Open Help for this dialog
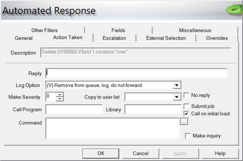This screenshot has width=243, height=161. coord(220,153)
